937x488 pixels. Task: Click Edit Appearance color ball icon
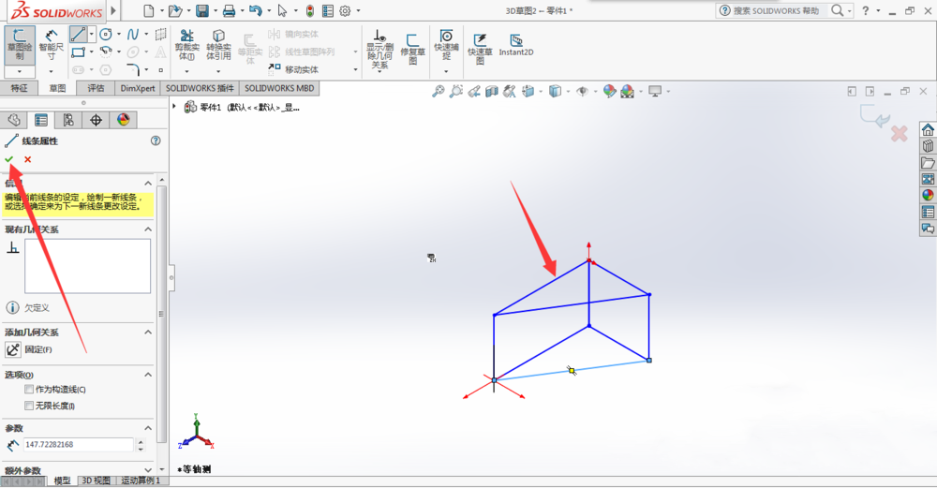(x=609, y=92)
